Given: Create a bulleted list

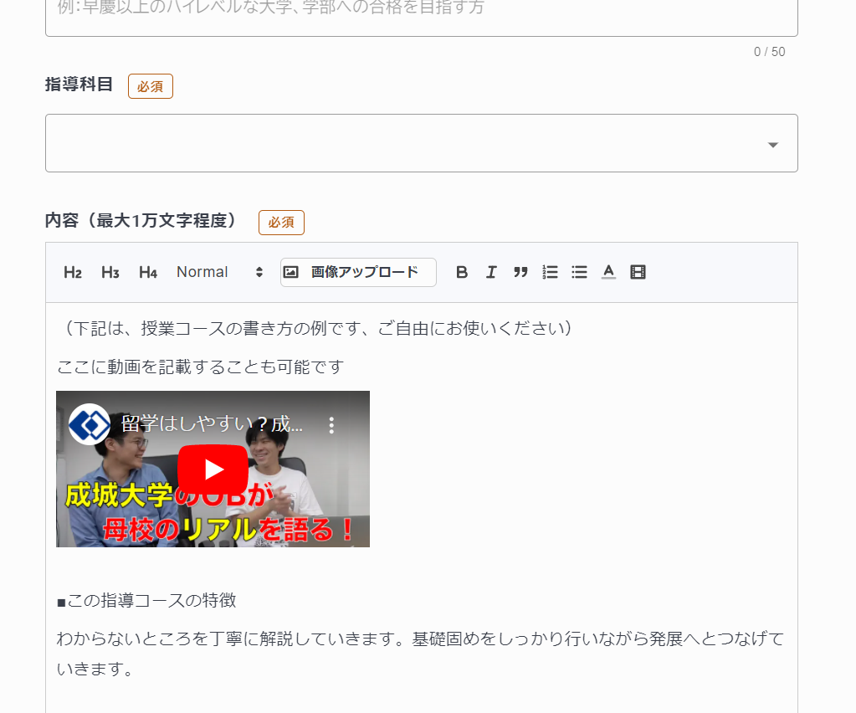Looking at the screenshot, I should (x=579, y=272).
